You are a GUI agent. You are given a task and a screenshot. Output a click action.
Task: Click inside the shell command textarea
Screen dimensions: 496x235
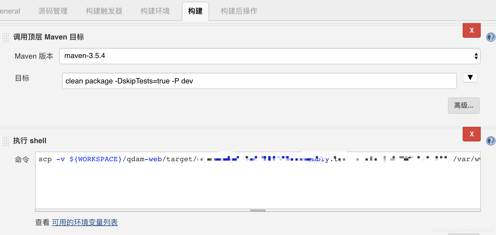click(x=258, y=180)
